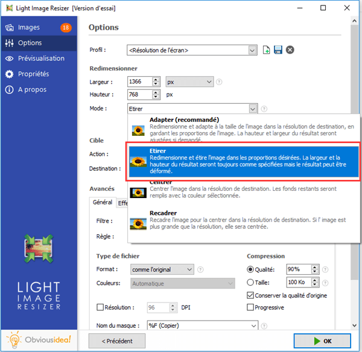Open Couleurs dropdown showing Automatique
This screenshot has width=362, height=352.
tap(183, 283)
